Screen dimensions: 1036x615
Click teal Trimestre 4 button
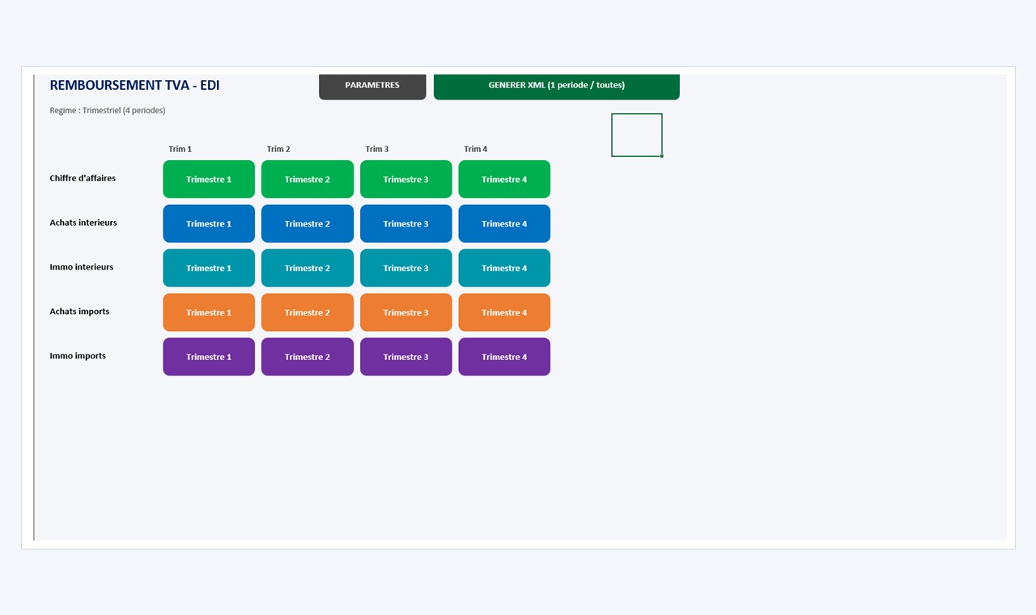point(504,268)
